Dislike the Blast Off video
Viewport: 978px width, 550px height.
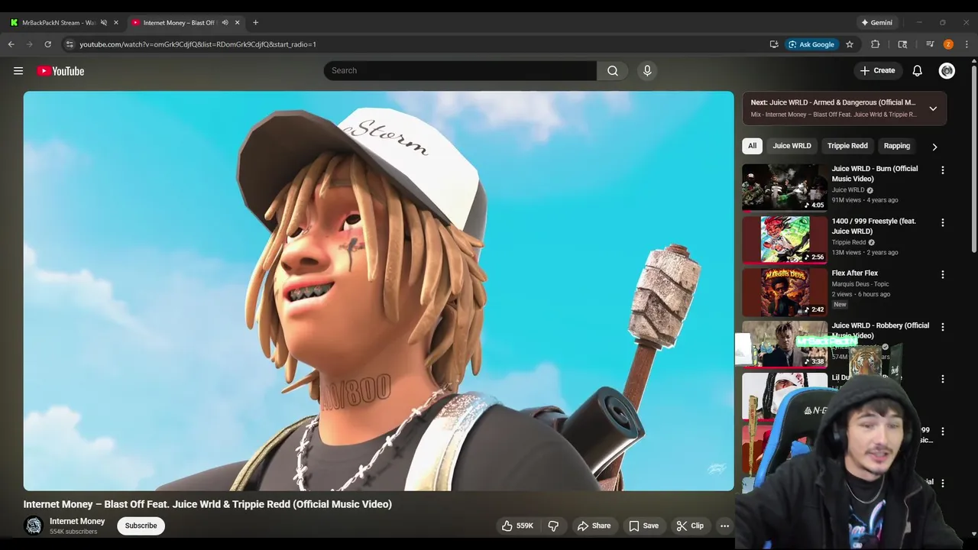coord(553,526)
